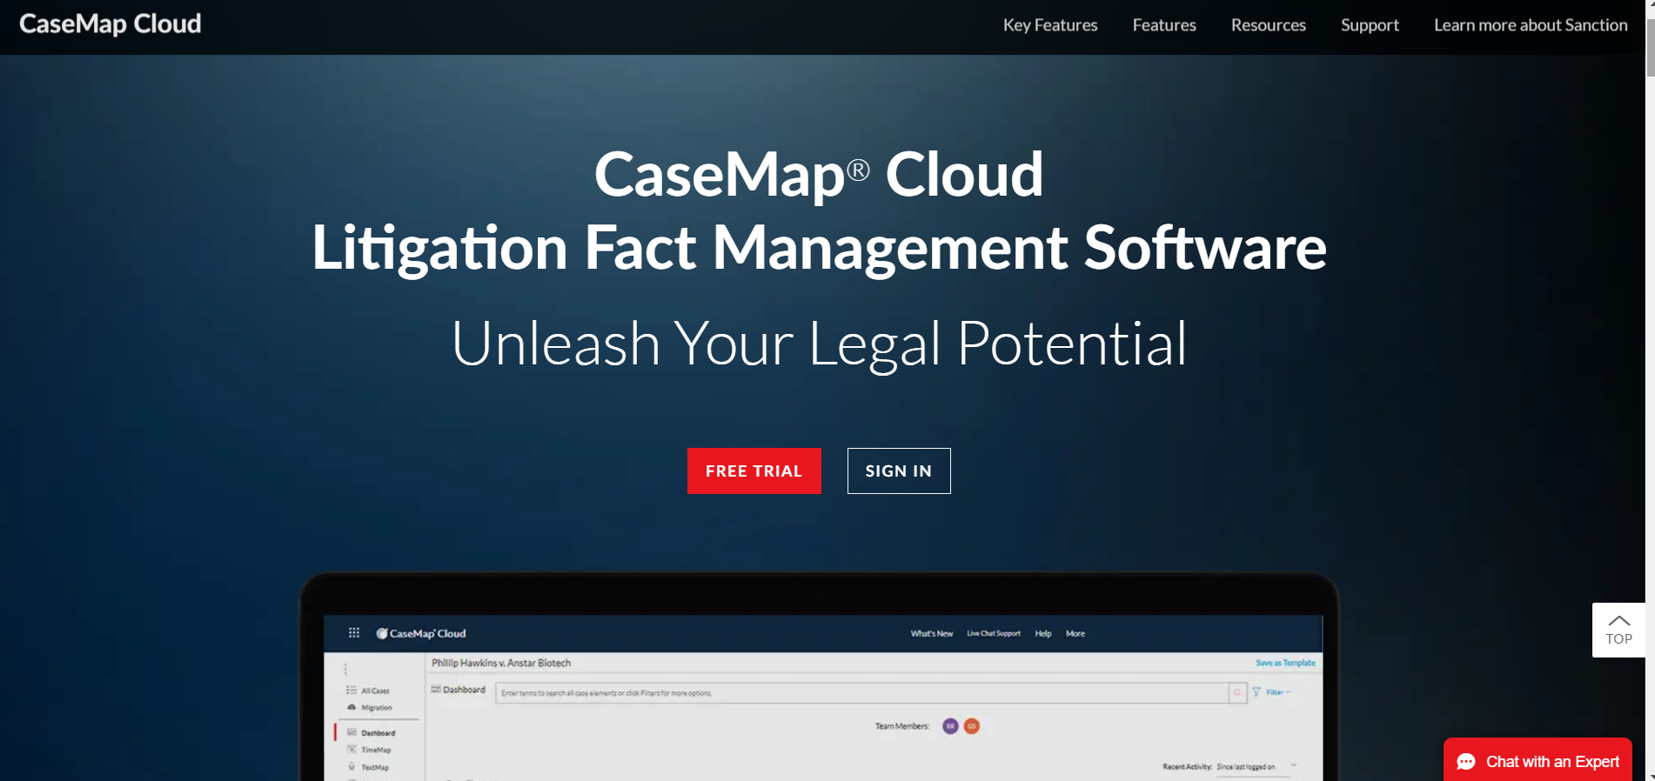Open TimeMap in the preview sidebar
Viewport: 1655px width, 781px height.
point(370,750)
